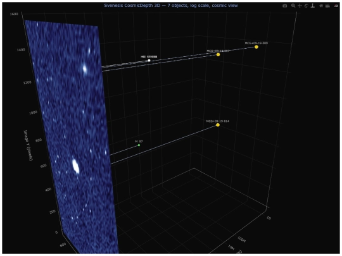Viewport: 342px width, 256px height.
Task: Reset camera to default with home icon
Action: pos(321,6)
